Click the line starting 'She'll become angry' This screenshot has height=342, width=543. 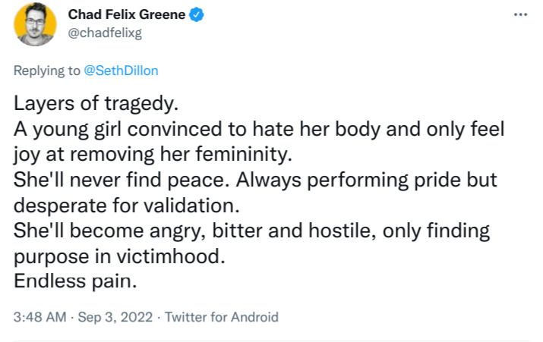251,231
